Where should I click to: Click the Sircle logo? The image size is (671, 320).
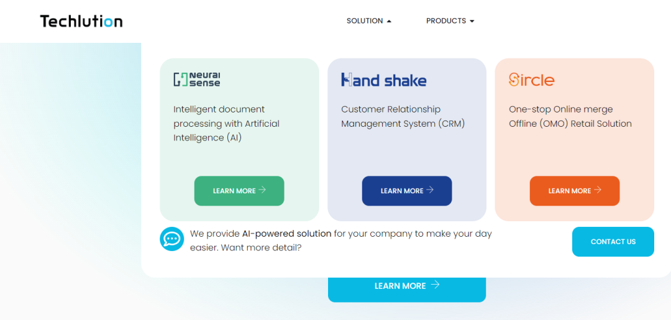tap(531, 80)
